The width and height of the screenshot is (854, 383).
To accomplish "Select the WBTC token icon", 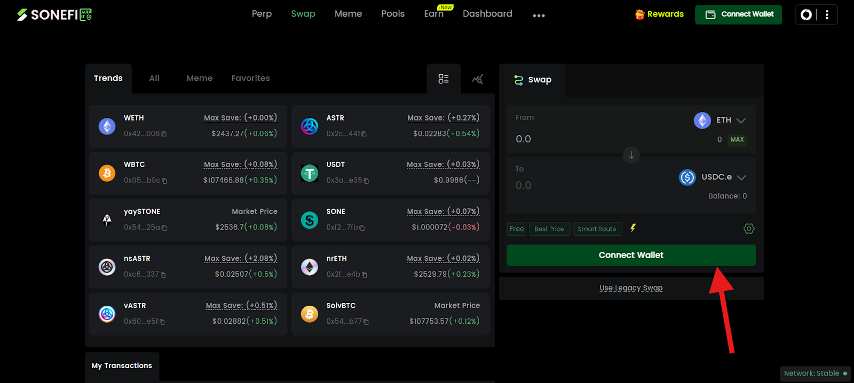I will tap(107, 173).
